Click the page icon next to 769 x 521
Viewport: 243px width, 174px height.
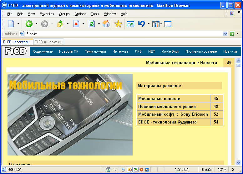[x=4, y=170]
